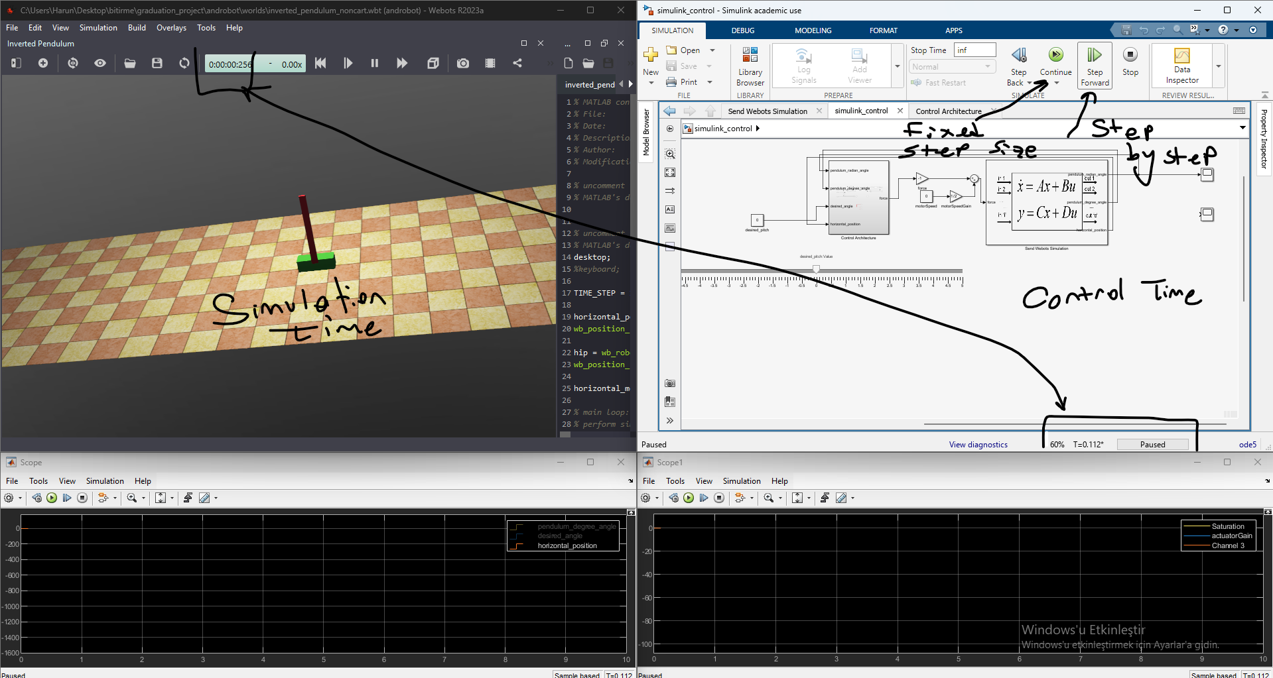
Task: Expand the Continue button dropdown arrow
Action: (x=1057, y=83)
